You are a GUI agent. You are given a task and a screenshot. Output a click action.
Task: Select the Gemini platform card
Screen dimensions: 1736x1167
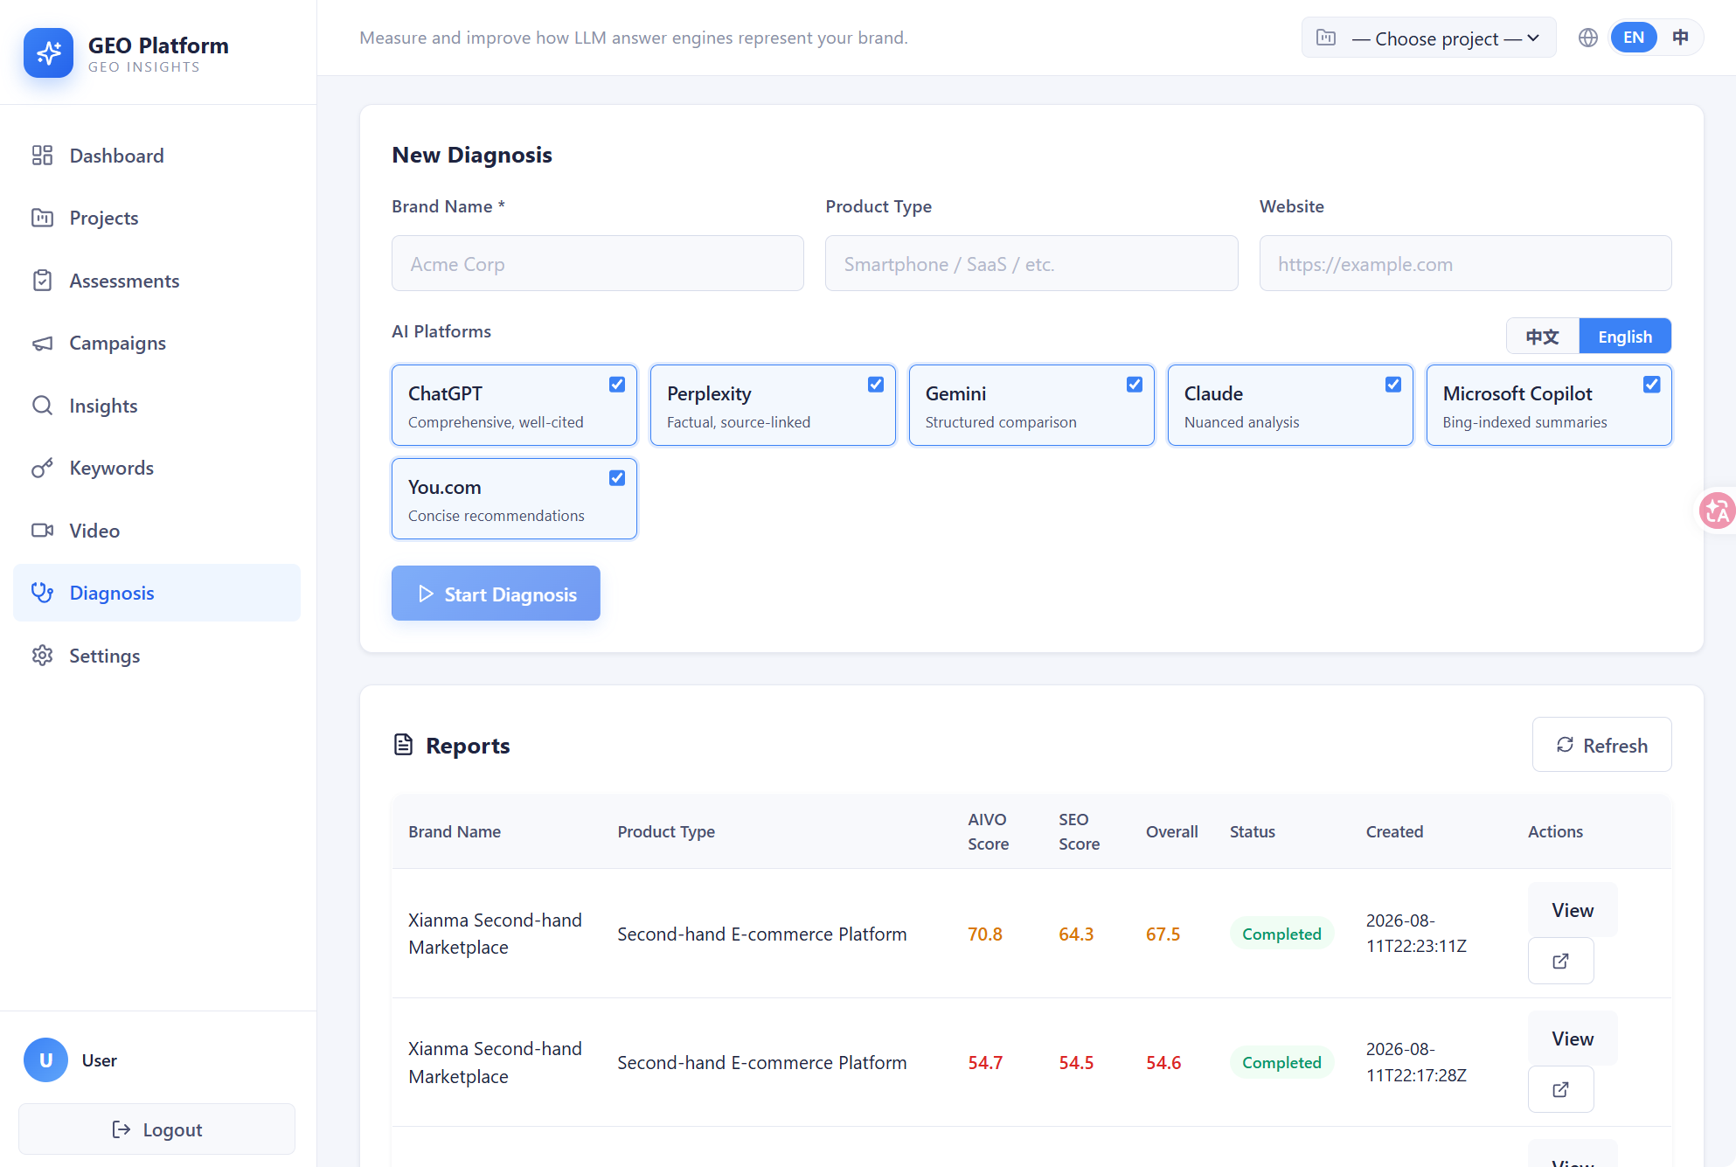pyautogui.click(x=1031, y=406)
